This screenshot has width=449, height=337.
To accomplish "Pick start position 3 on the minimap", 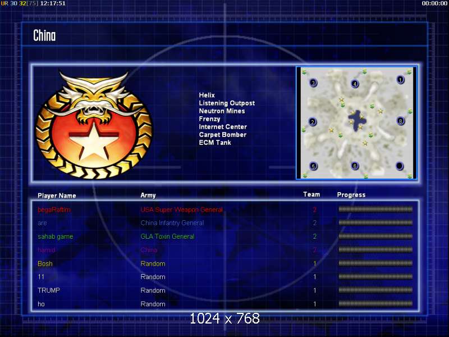I will (313, 83).
